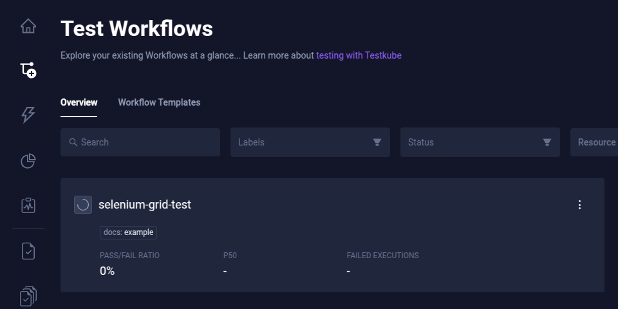
Task: Click the 0% pass ratio value
Action: 108,271
